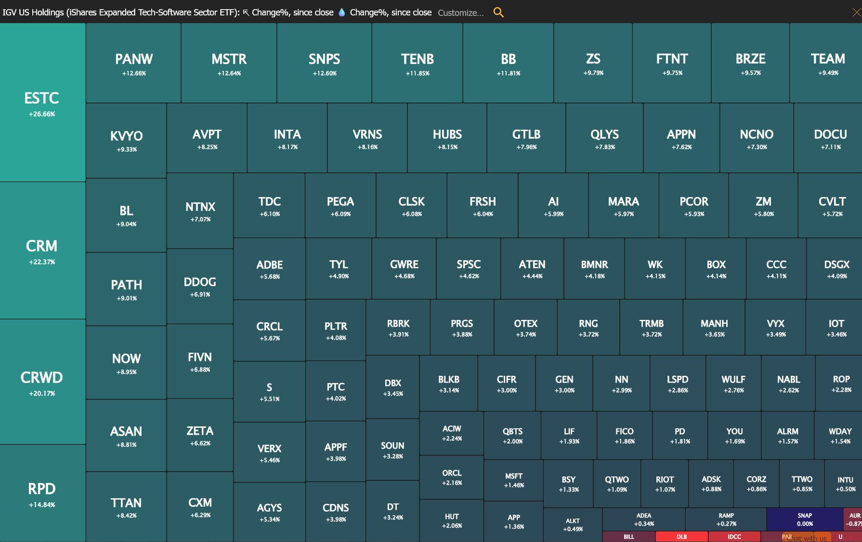This screenshot has width=862, height=542.
Task: Close the IGV heatmap with the X
Action: tap(857, 13)
